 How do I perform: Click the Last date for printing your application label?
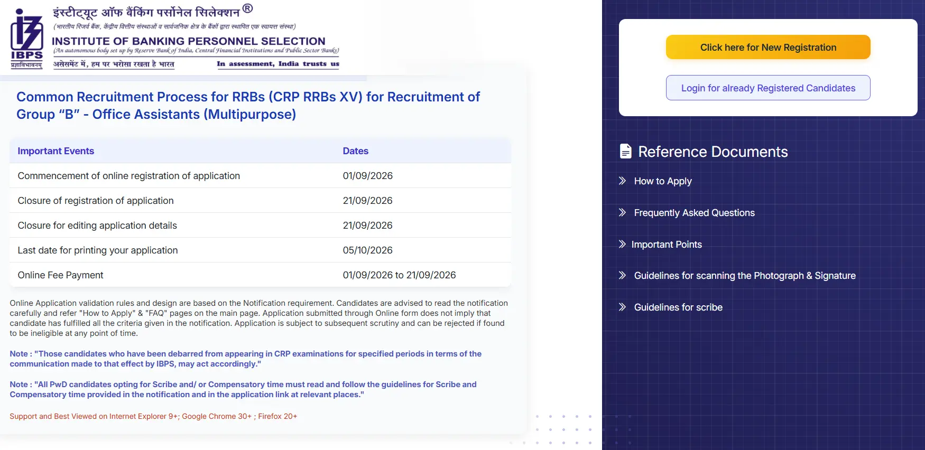[x=98, y=250]
